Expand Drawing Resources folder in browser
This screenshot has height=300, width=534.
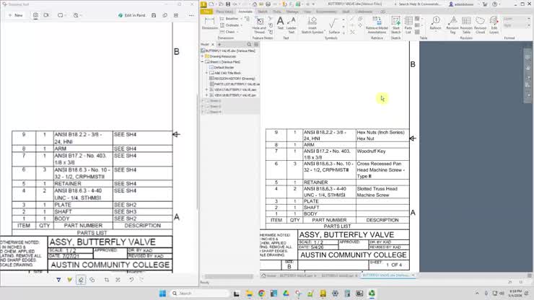click(203, 56)
